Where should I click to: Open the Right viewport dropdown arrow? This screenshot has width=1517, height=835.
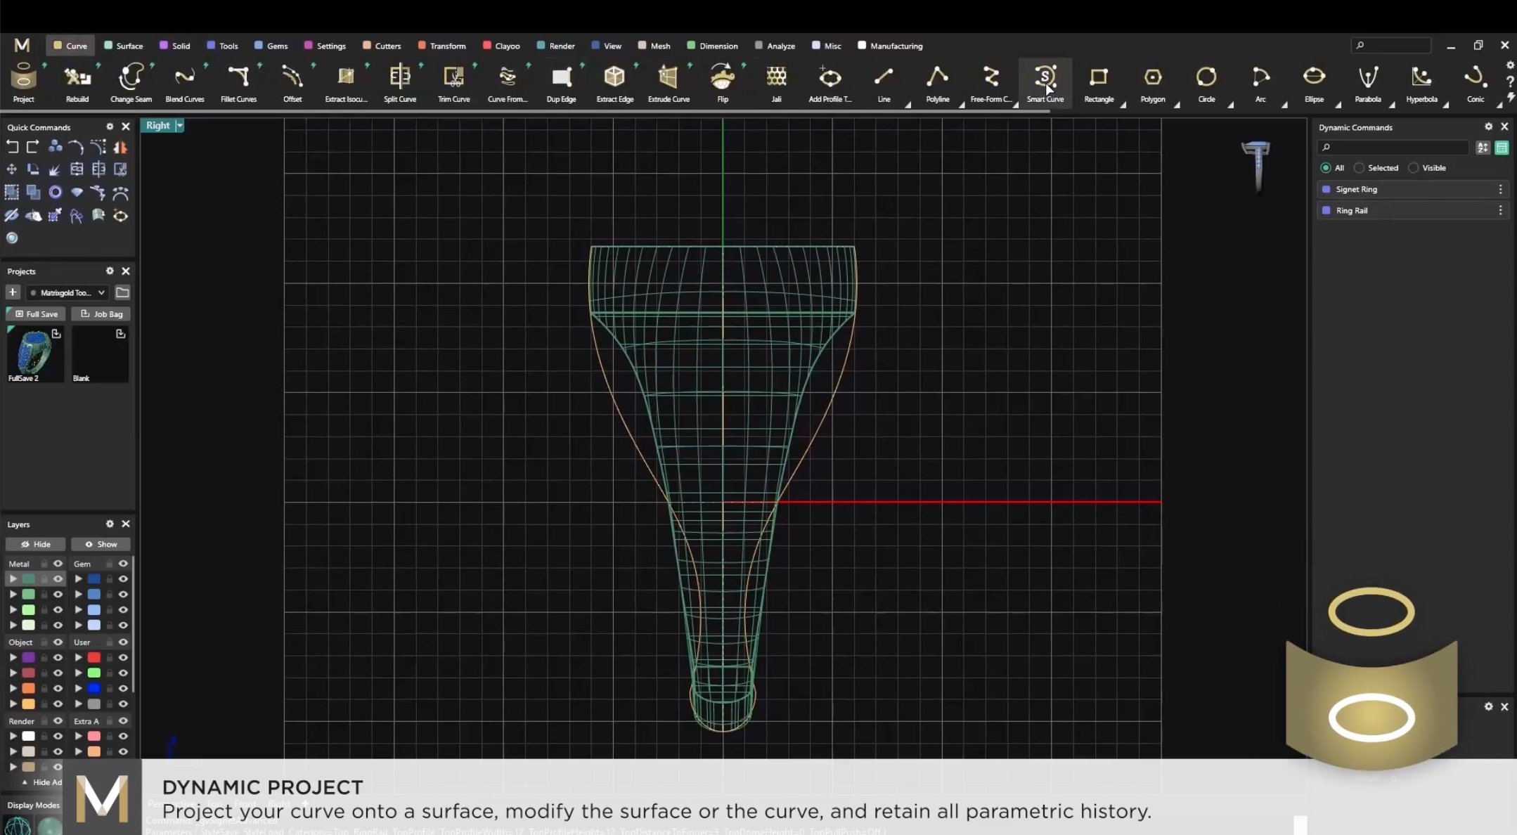tap(180, 125)
